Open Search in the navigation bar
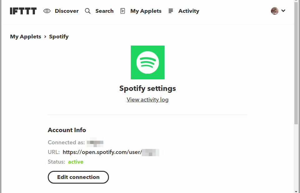The width and height of the screenshot is (300, 193). pyautogui.click(x=105, y=11)
